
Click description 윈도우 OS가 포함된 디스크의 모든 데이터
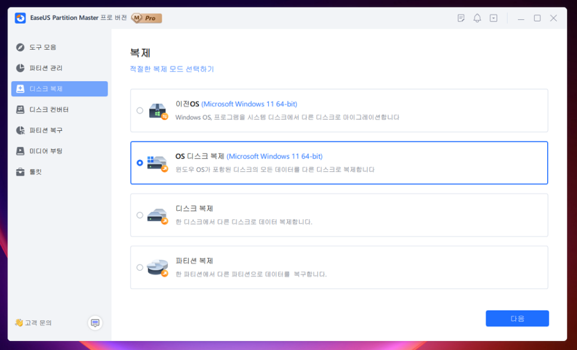pyautogui.click(x=275, y=170)
